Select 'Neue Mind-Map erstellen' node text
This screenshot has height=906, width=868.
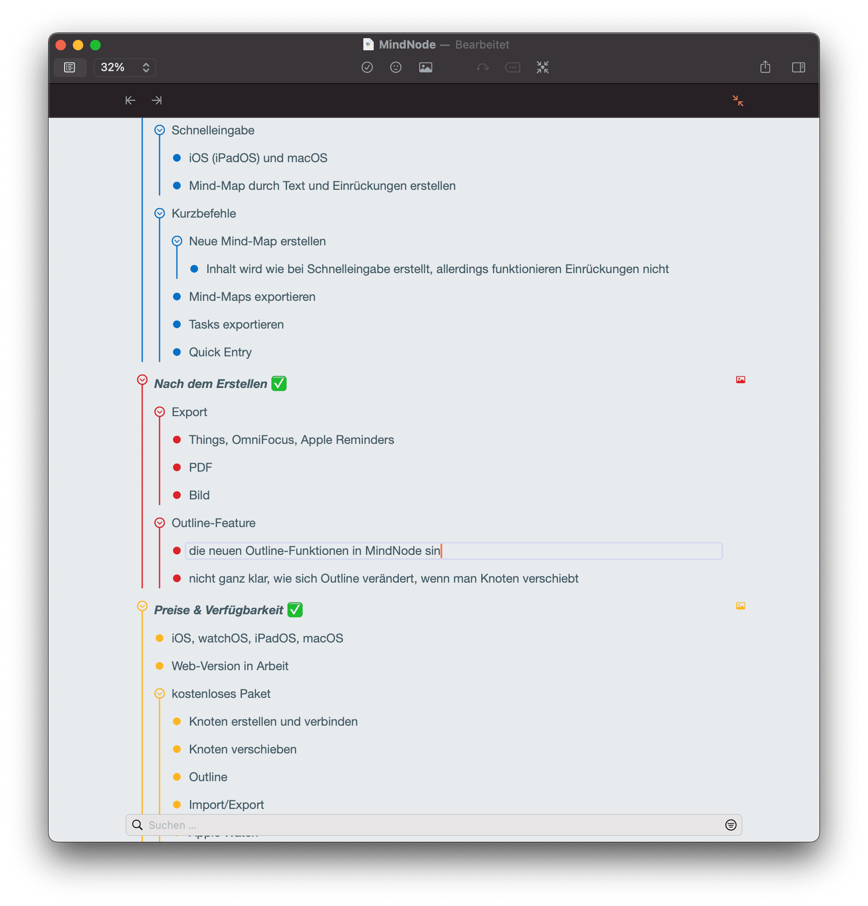click(257, 241)
